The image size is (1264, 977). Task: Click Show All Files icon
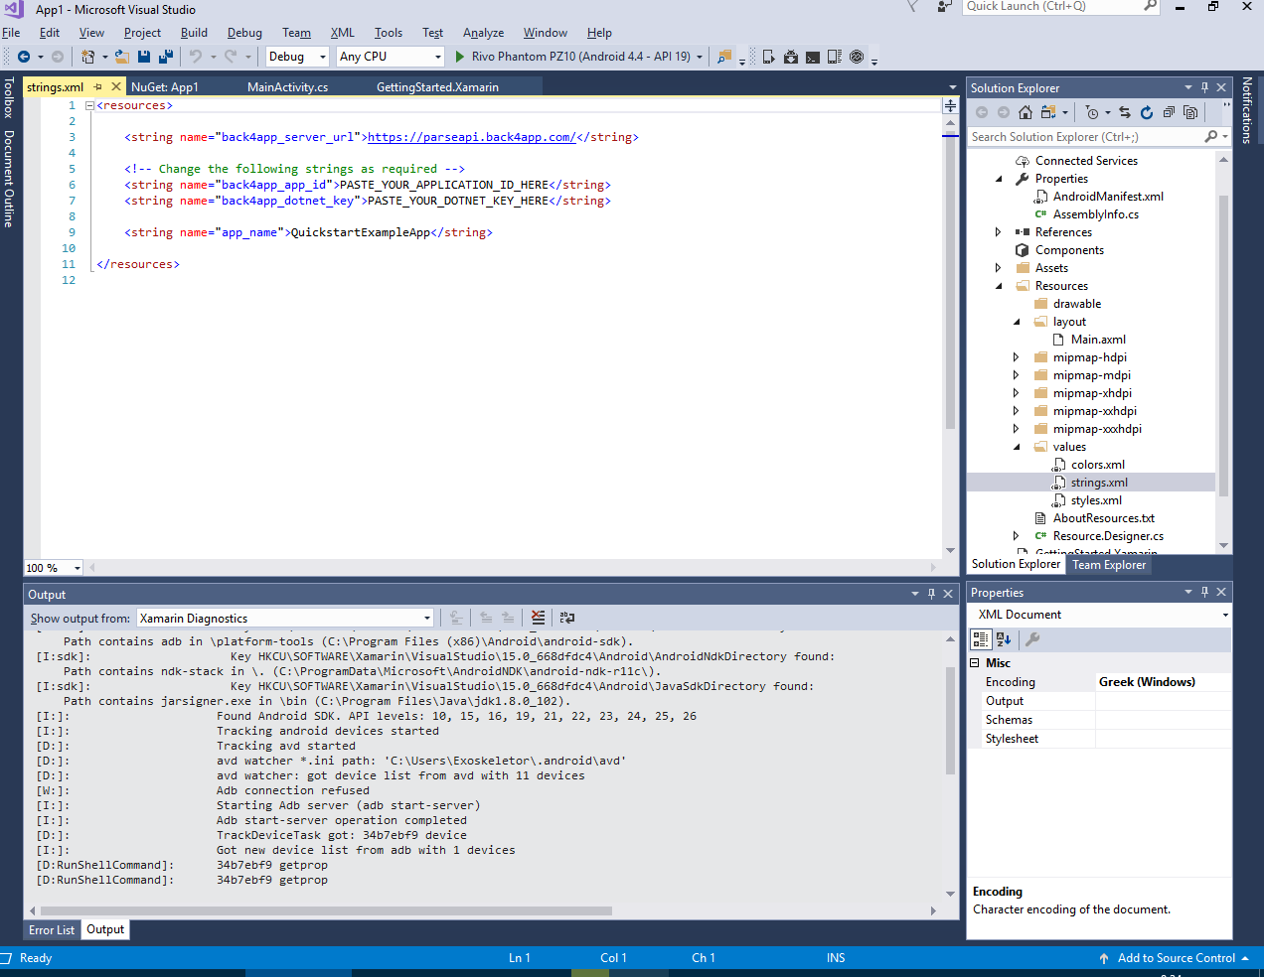pos(1190,112)
